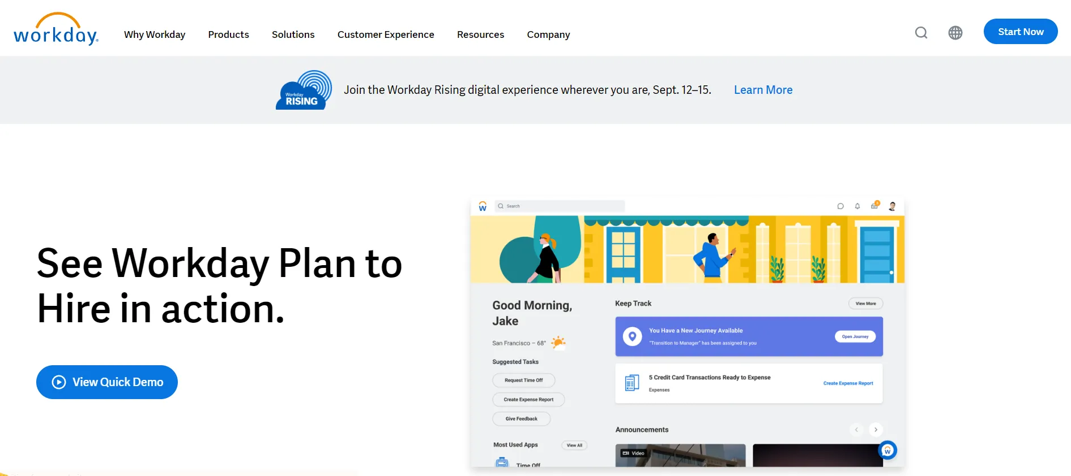Click the Open Journey button
The height and width of the screenshot is (476, 1071).
click(x=855, y=336)
